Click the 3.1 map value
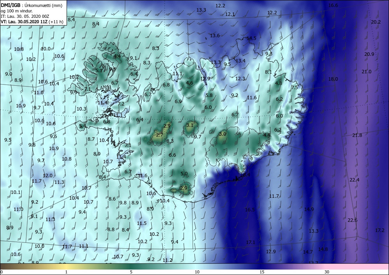Viewport: 389px width, 275px height. coord(190,125)
